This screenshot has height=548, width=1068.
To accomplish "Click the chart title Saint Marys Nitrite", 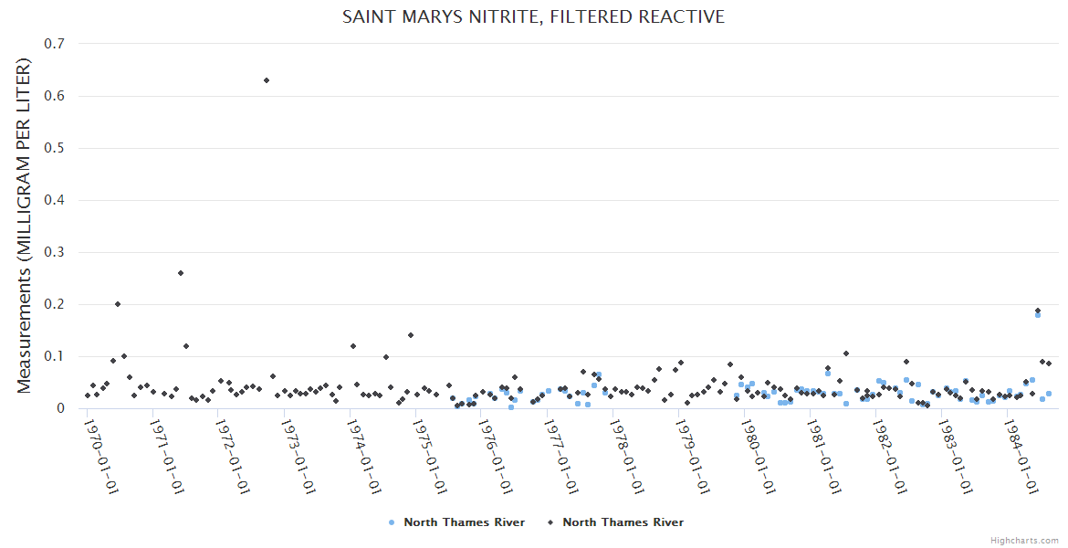I will [533, 16].
